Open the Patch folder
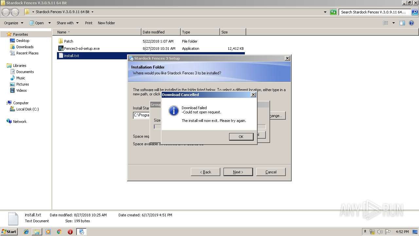 tap(68, 41)
